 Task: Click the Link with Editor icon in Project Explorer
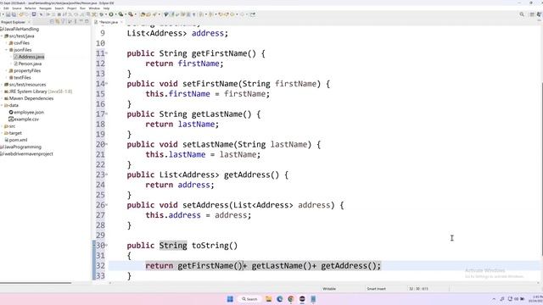(58, 22)
